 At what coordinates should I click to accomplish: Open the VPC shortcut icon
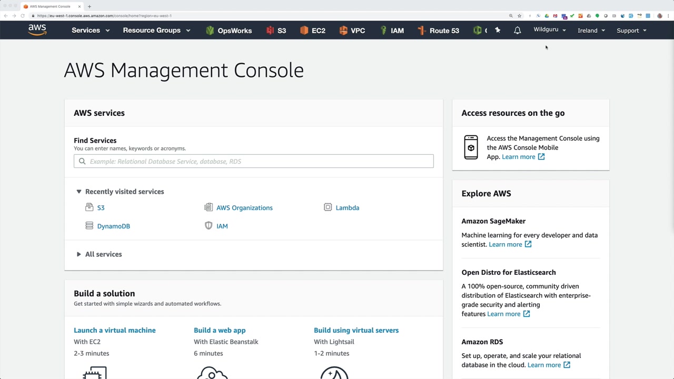[343, 31]
